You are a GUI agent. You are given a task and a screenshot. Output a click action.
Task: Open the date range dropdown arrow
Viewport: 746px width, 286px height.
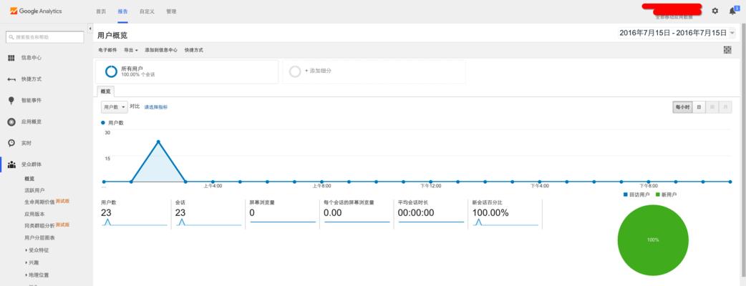732,34
